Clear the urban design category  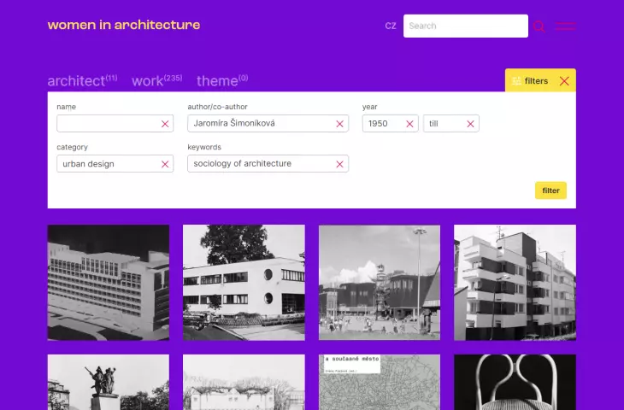point(165,164)
